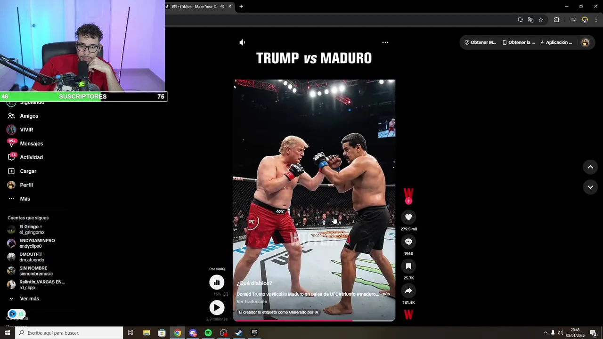Save the video with the bookmark icon
Viewport: 603px width, 339px height.
tap(408, 266)
